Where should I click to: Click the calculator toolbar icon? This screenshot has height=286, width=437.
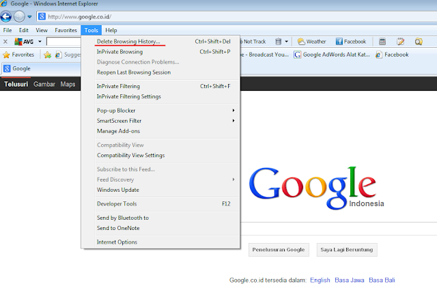pyautogui.click(x=382, y=42)
